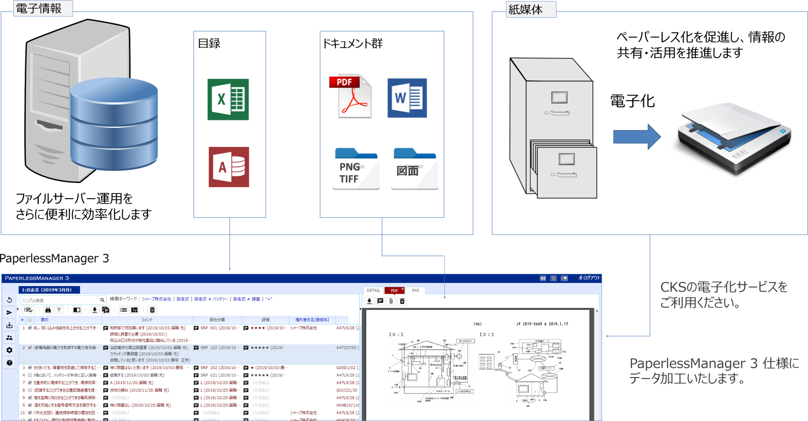
Task: Open the settings gear in left sidebar
Action: pyautogui.click(x=9, y=350)
